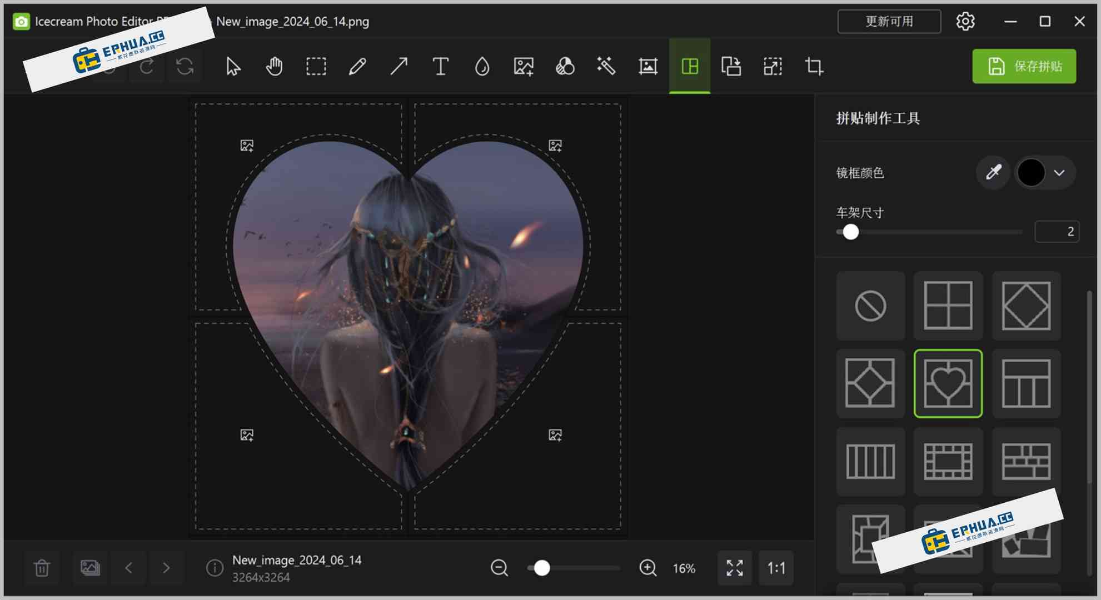Screen dimensions: 1101x600
Task: Open the magic wand effects tool
Action: tap(606, 66)
